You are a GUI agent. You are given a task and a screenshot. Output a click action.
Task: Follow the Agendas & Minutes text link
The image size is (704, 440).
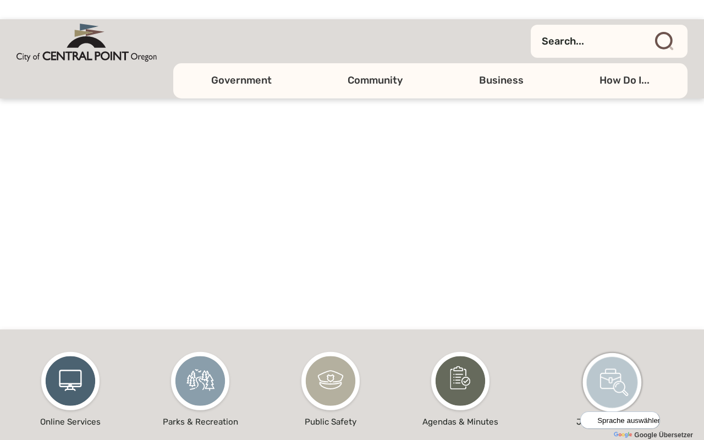point(460,422)
